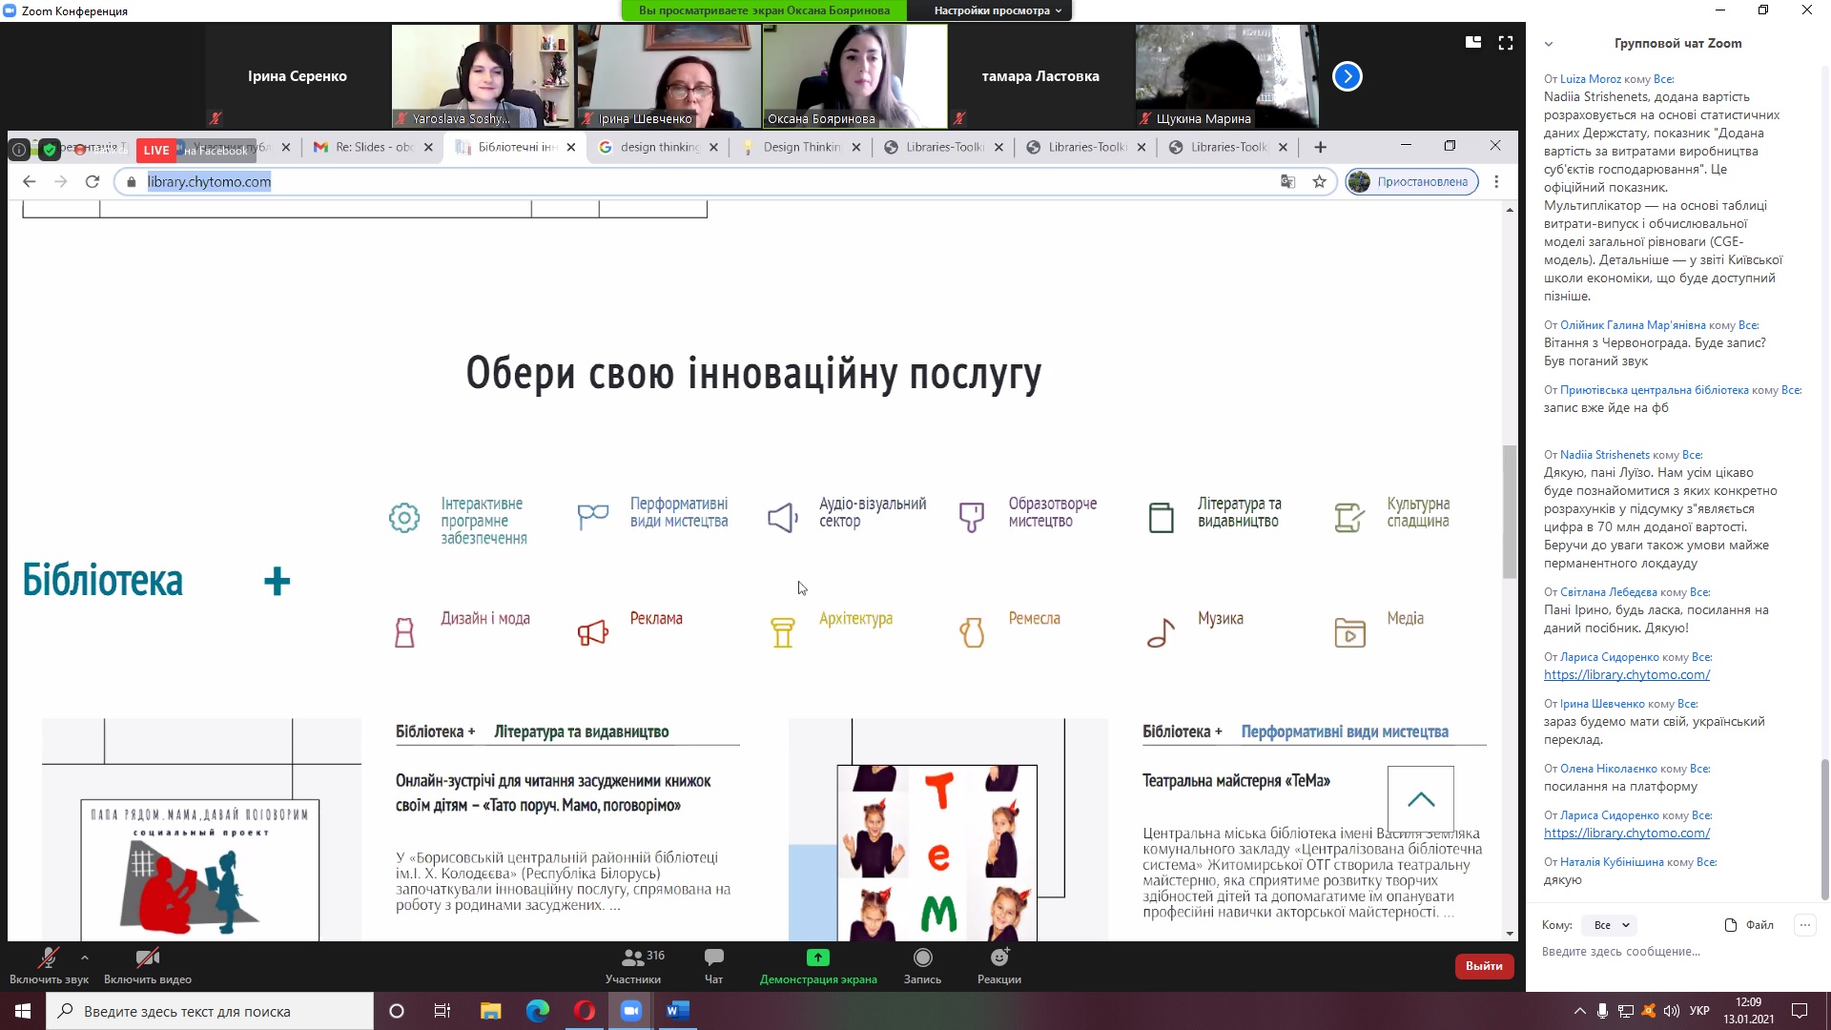Screen dimensions: 1831x1030
Task: Show next participants with blue arrow button
Action: click(x=1348, y=76)
